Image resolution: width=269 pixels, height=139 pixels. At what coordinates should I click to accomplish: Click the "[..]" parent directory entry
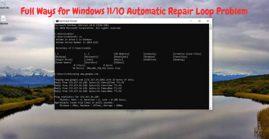[87, 54]
